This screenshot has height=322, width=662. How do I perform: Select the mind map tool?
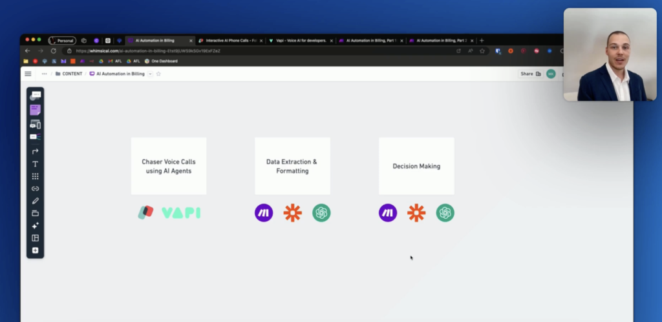35,137
